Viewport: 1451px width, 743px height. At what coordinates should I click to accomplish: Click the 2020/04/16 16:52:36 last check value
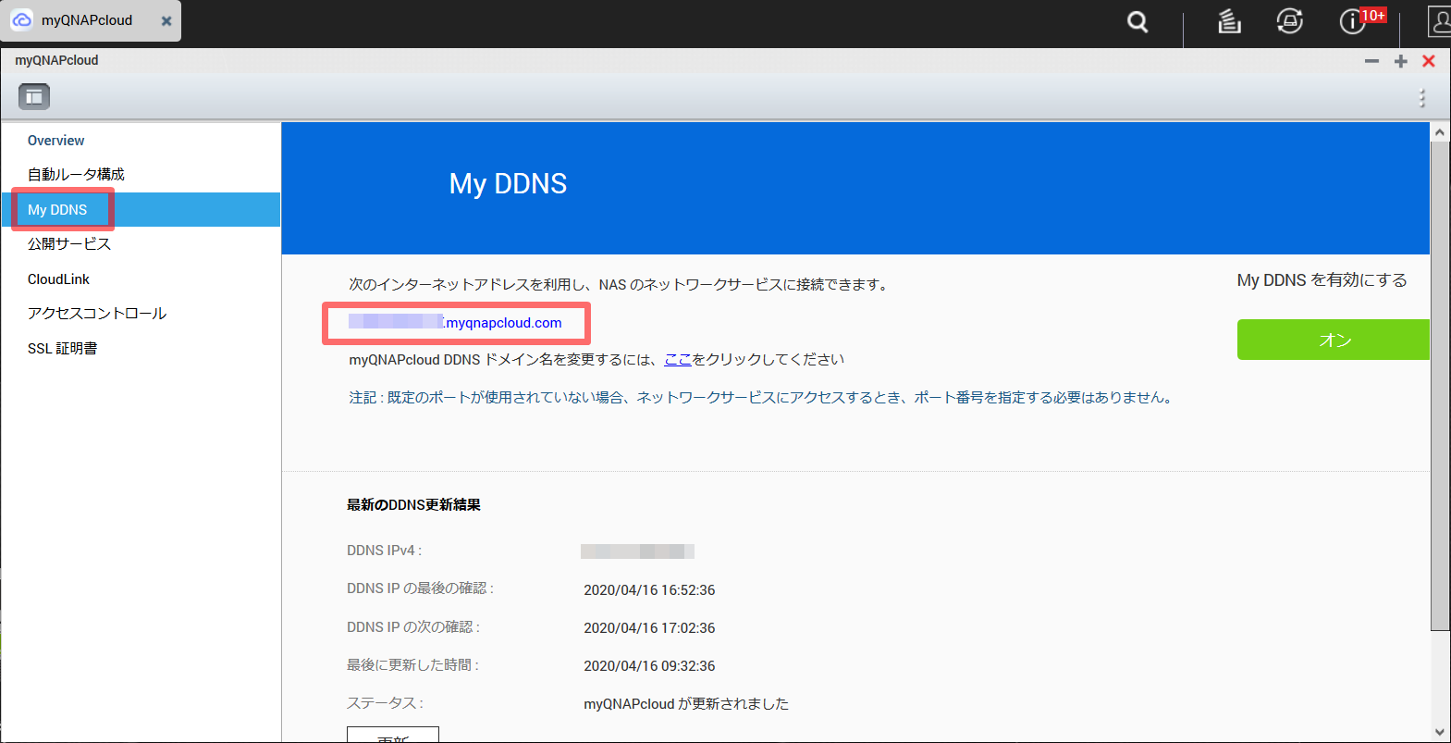pos(649,590)
